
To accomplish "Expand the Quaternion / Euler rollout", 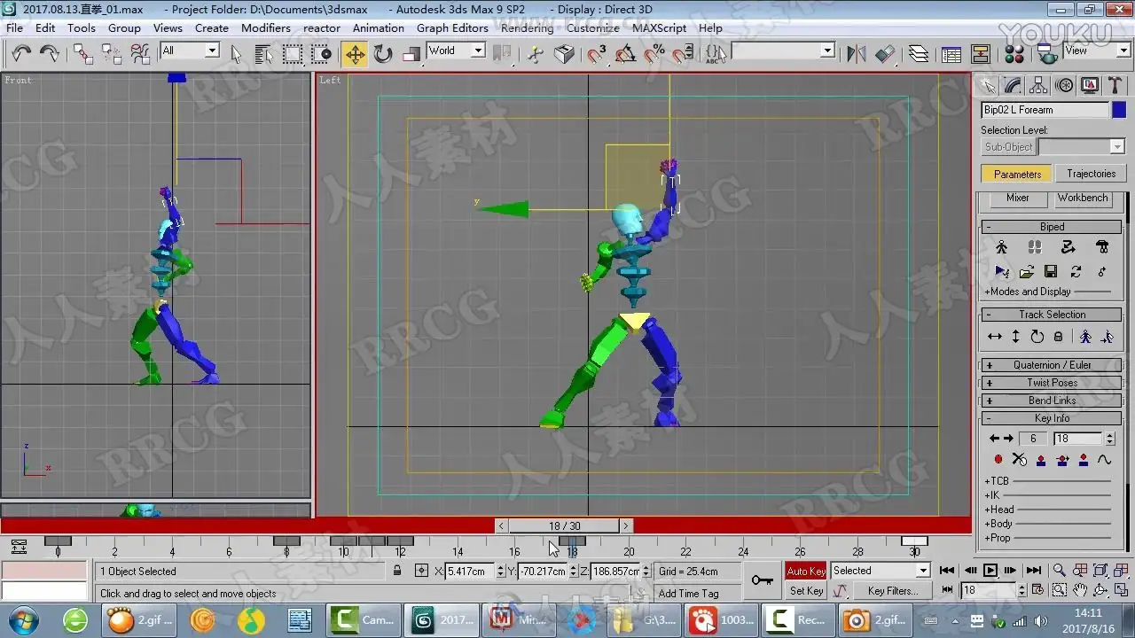I will click(x=1052, y=365).
